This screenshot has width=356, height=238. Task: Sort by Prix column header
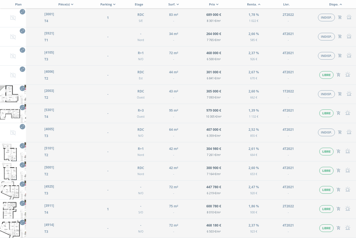coord(214,4)
